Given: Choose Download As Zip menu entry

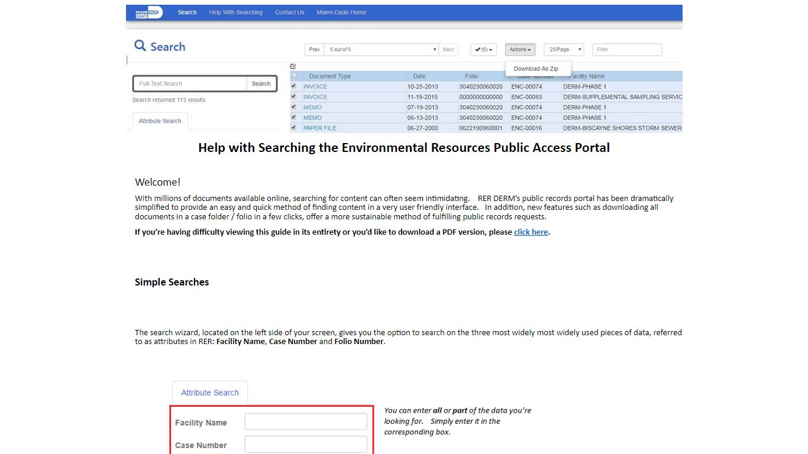Looking at the screenshot, I should 536,69.
